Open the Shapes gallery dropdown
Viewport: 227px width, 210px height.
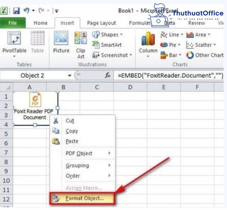[121, 34]
